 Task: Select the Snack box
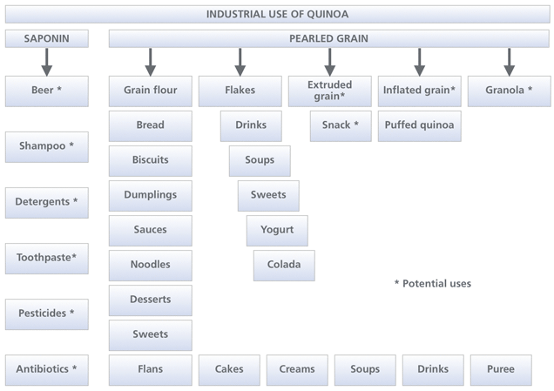[x=341, y=125]
